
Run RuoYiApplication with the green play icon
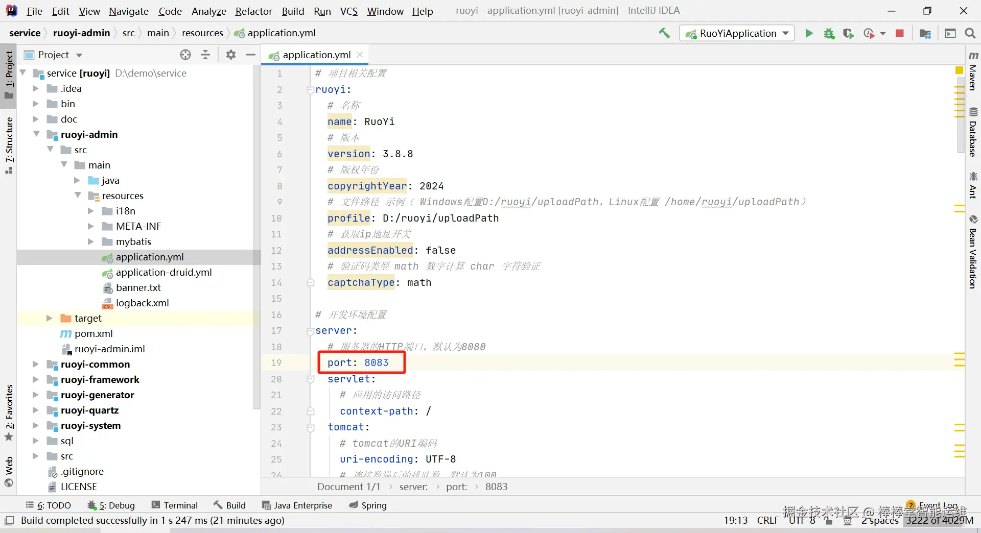coord(809,33)
